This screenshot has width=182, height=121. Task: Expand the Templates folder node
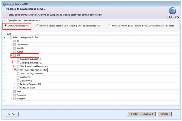pos(11,95)
